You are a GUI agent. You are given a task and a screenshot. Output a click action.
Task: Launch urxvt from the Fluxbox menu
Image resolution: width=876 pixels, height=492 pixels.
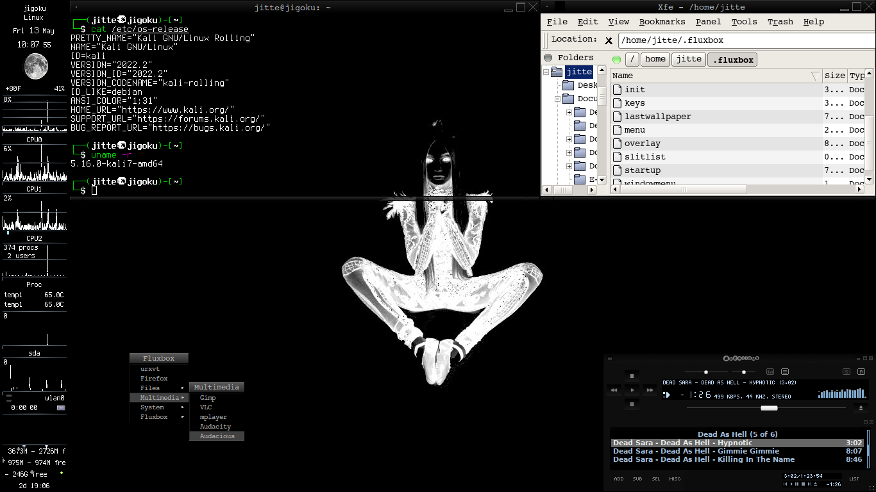(x=159, y=369)
